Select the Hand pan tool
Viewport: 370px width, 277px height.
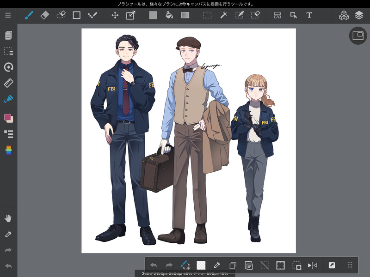point(8,218)
